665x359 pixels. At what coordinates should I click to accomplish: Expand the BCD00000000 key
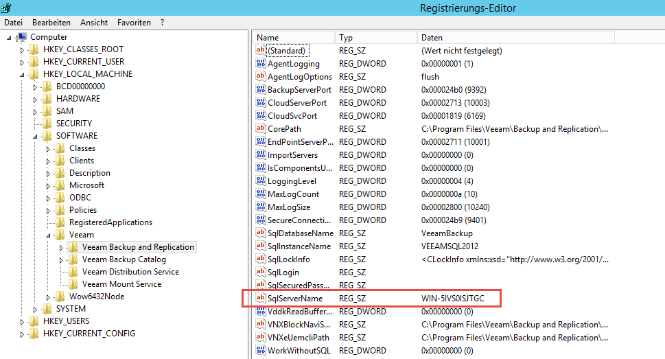pyautogui.click(x=35, y=87)
